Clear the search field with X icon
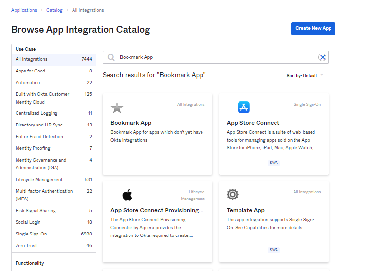The width and height of the screenshot is (368, 271). click(322, 57)
